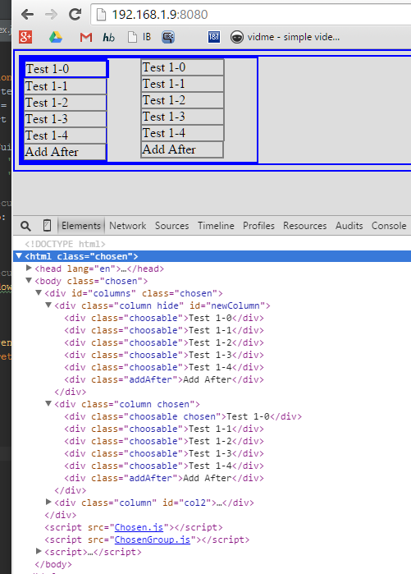411x574 pixels.
Task: Select the <!DOCTYPE html> line
Action: 65,244
